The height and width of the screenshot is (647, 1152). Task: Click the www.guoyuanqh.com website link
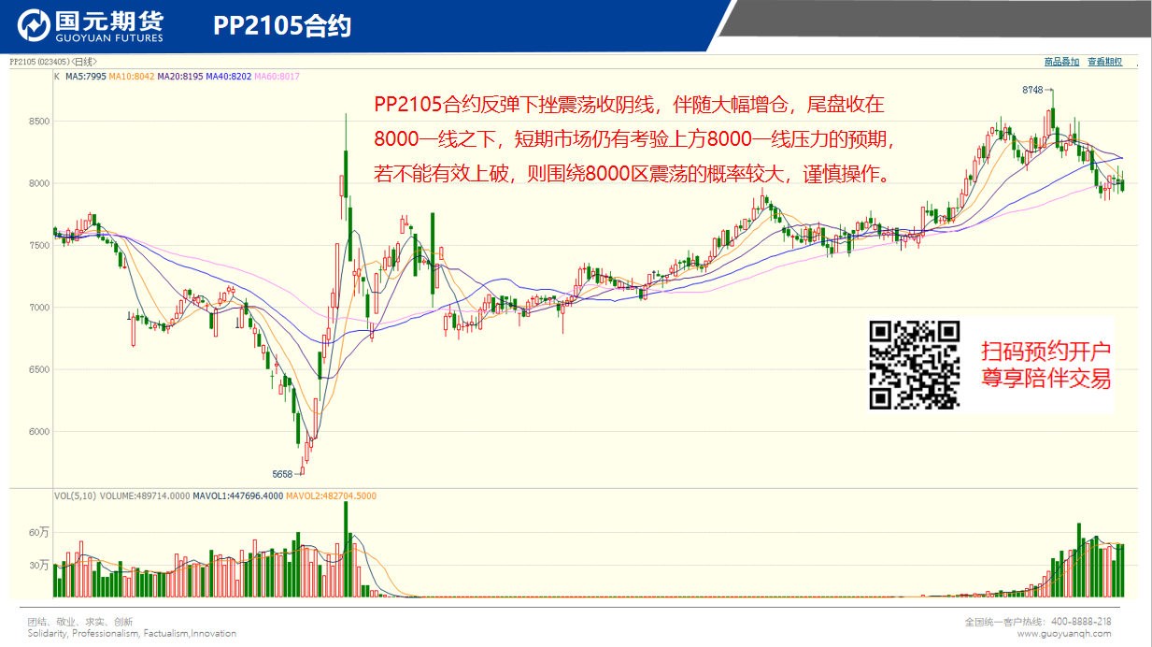tap(1064, 633)
